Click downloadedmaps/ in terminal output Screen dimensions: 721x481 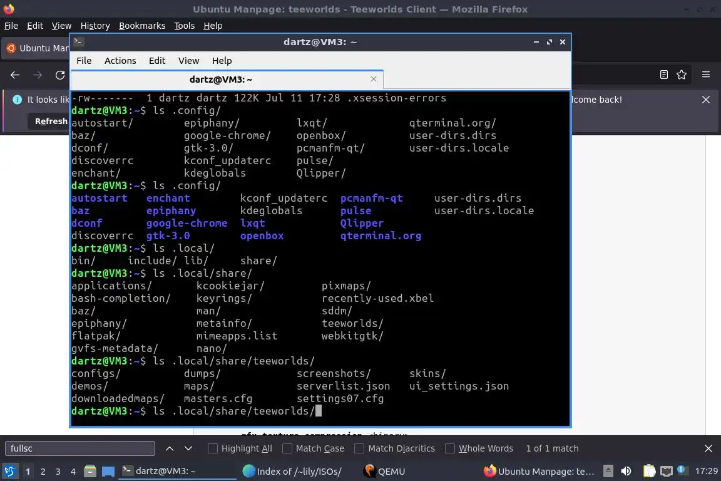tap(118, 398)
